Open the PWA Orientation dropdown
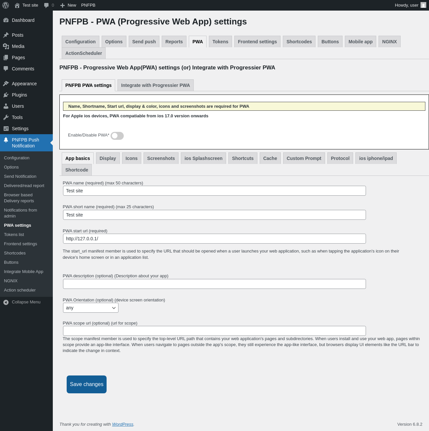Image resolution: width=429 pixels, height=431 pixels. click(x=91, y=308)
